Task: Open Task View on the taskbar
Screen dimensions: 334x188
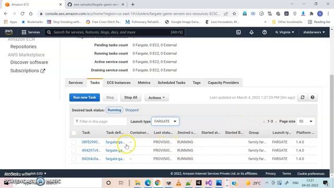Action: (x=121, y=183)
